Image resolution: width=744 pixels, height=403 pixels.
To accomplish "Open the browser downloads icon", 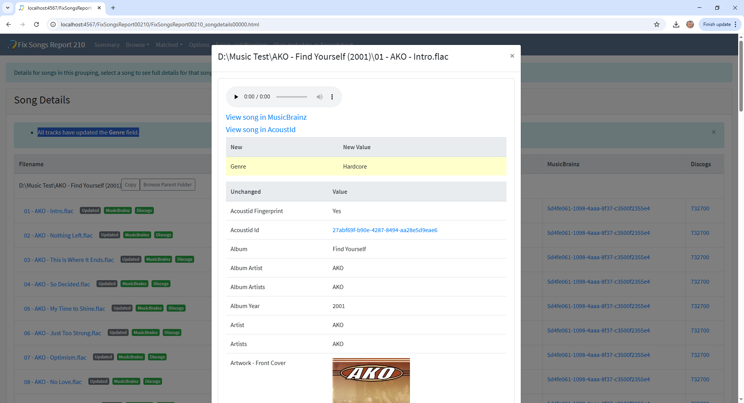I will coord(676,24).
